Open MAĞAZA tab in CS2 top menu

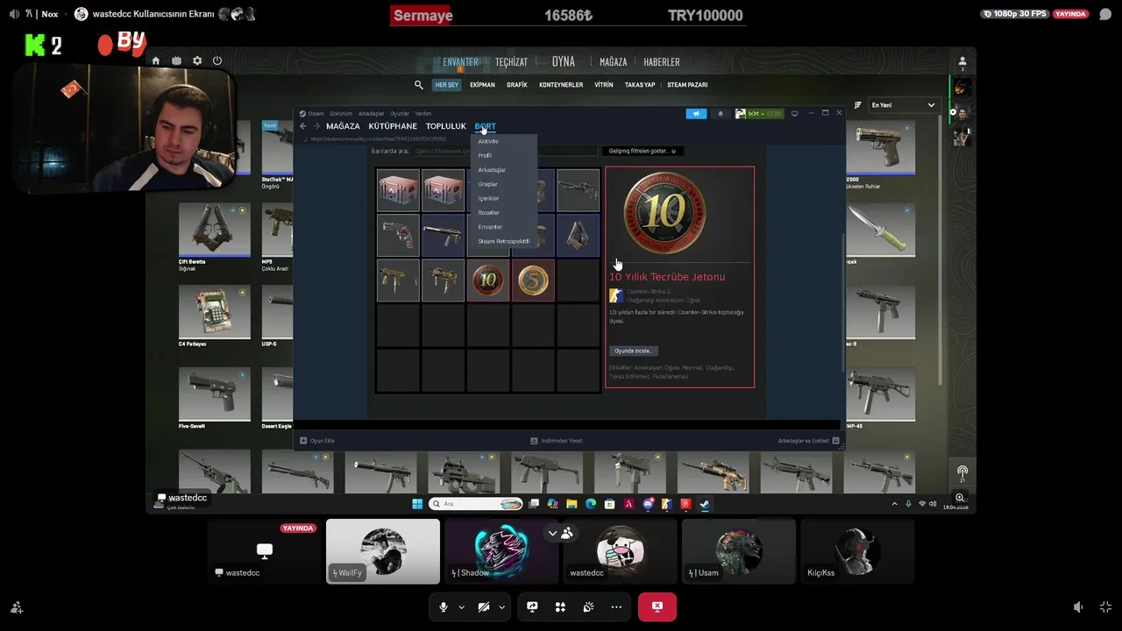(613, 62)
